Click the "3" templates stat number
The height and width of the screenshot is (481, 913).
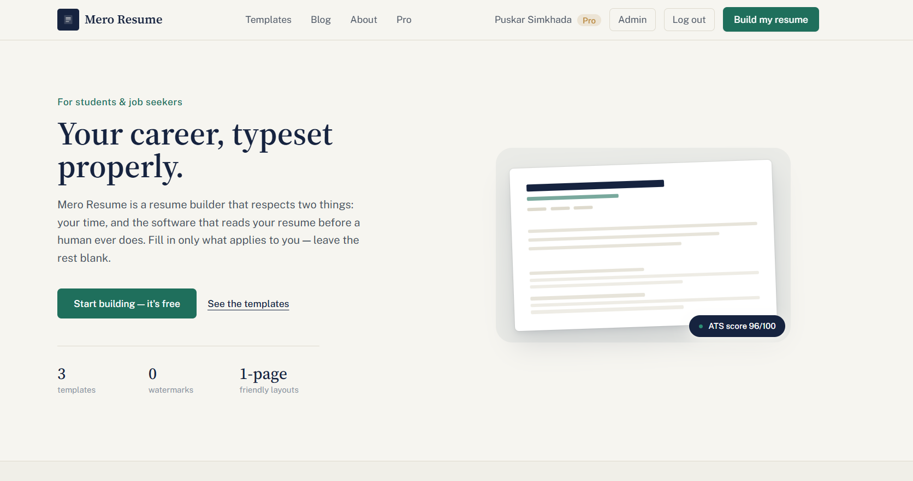[x=62, y=374]
